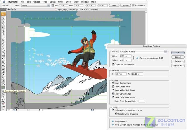The height and width of the screenshot is (130, 187).
Task: Open the Effect menu
Action: click(x=68, y=2)
